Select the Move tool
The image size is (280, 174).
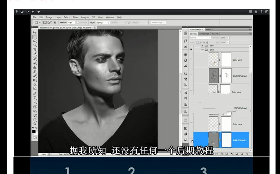coord(35,32)
